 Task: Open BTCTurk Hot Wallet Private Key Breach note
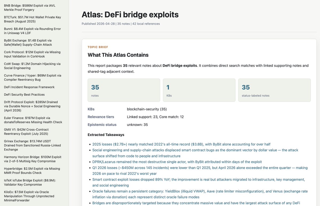pos(33,19)
